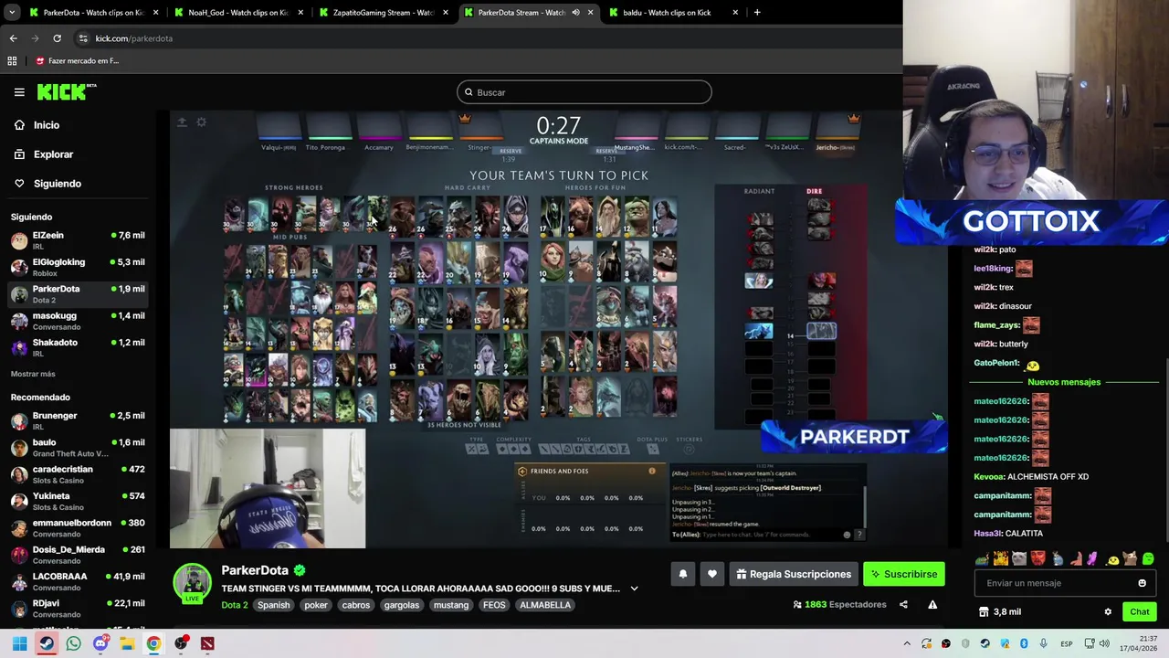
Task: Enable notifications with the bell icon
Action: click(682, 574)
